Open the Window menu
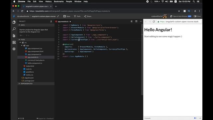The image size is (213, 120). 78,1
